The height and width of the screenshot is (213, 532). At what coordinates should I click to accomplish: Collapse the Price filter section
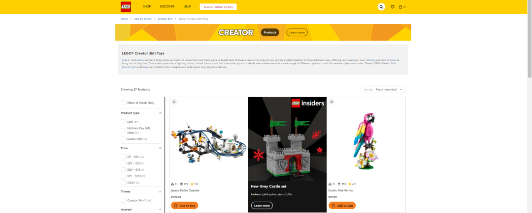coord(160,148)
